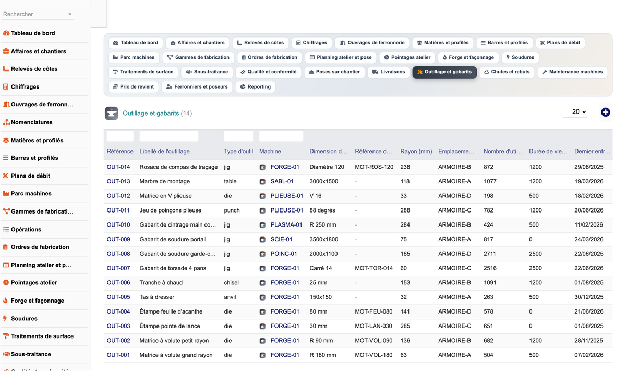
Task: Open the Reporting tab
Action: coord(256,86)
